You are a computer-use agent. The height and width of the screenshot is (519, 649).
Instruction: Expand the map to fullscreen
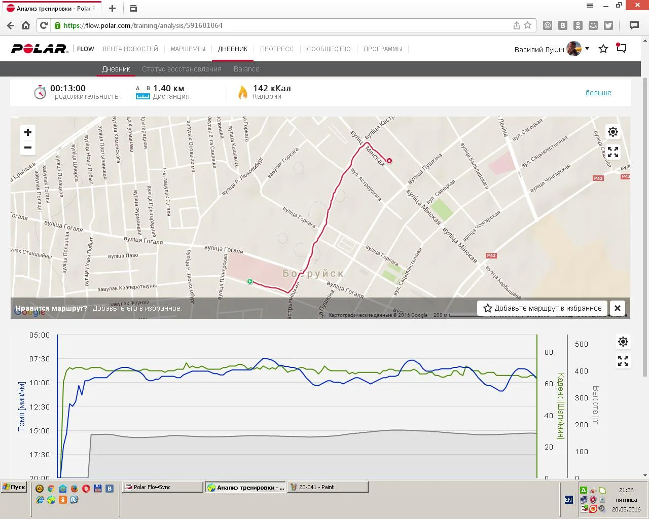point(613,152)
